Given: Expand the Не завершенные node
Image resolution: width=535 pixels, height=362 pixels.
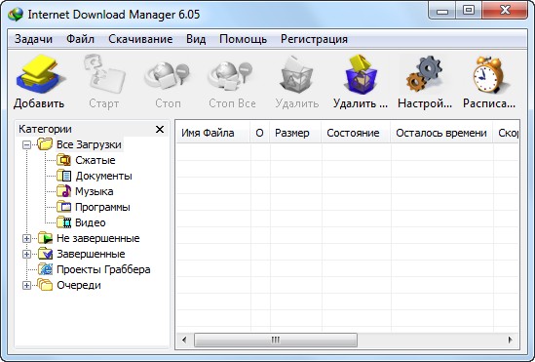Looking at the screenshot, I should pyautogui.click(x=26, y=238).
